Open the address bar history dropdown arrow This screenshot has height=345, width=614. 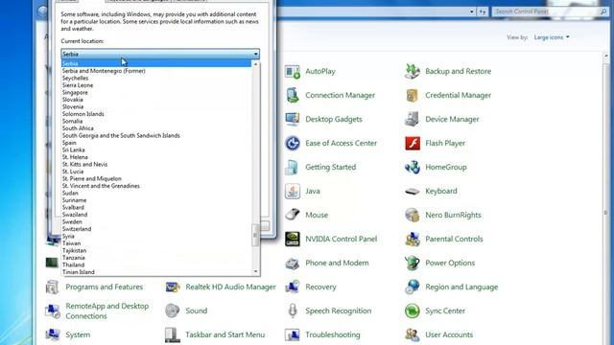471,11
